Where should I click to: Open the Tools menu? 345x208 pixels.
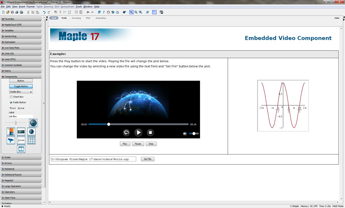coord(78,7)
